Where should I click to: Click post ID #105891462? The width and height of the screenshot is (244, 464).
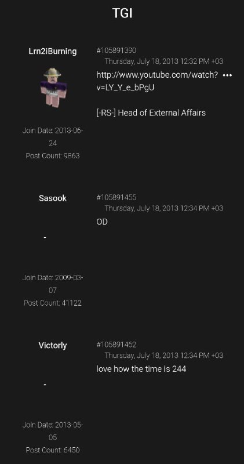coord(116,345)
